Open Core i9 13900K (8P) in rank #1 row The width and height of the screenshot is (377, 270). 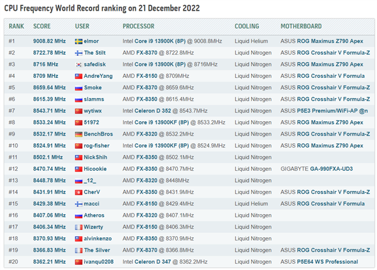click(160, 41)
